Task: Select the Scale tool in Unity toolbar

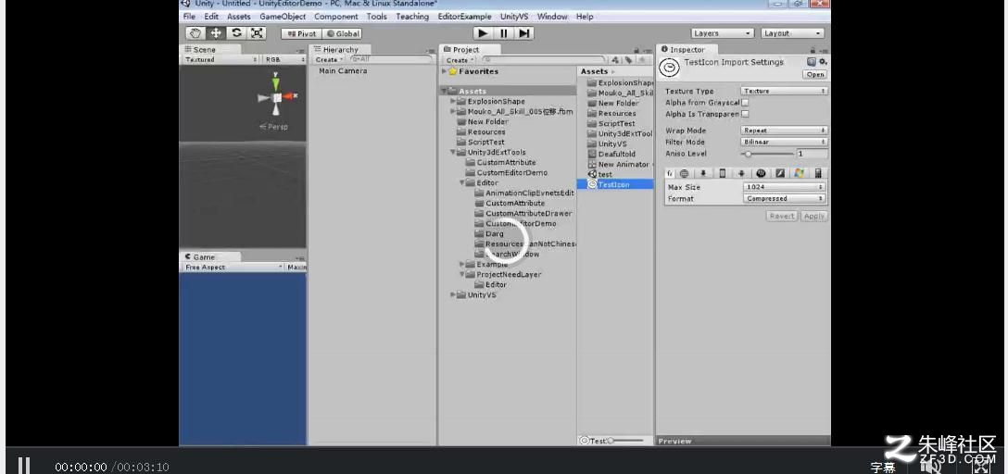Action: [x=257, y=33]
